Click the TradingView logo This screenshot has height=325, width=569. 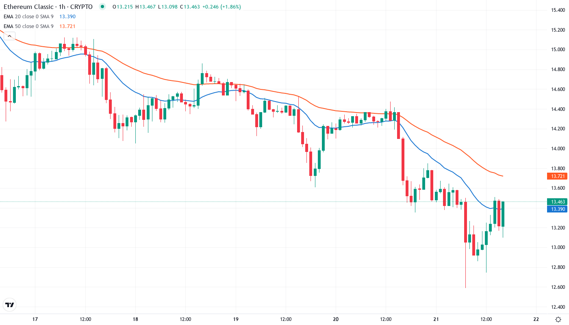click(x=10, y=305)
